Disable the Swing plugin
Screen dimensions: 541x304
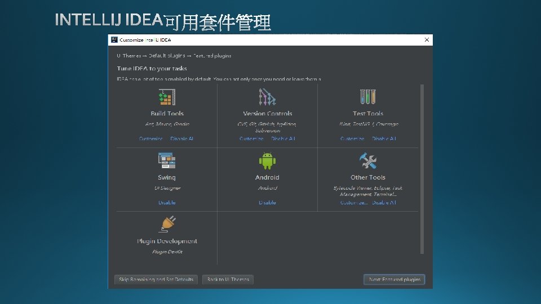(x=167, y=202)
